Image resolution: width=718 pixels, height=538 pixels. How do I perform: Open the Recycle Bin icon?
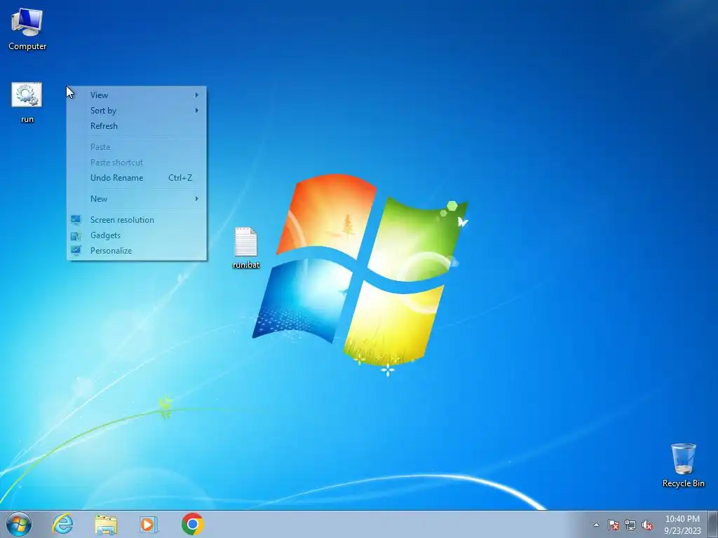point(683,465)
